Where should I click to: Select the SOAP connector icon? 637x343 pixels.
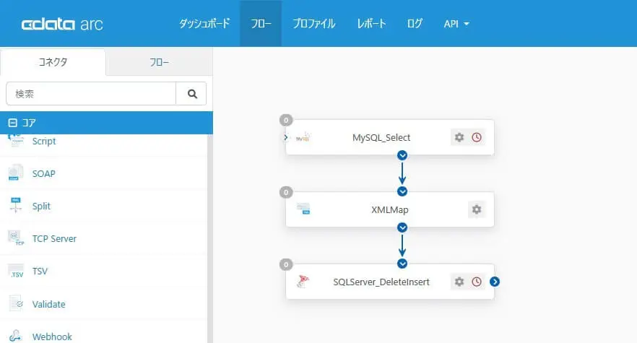tap(16, 173)
